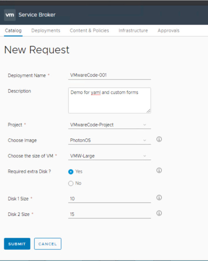Click the Disk 2 Size input field
This screenshot has height=261, width=208.
point(109,214)
